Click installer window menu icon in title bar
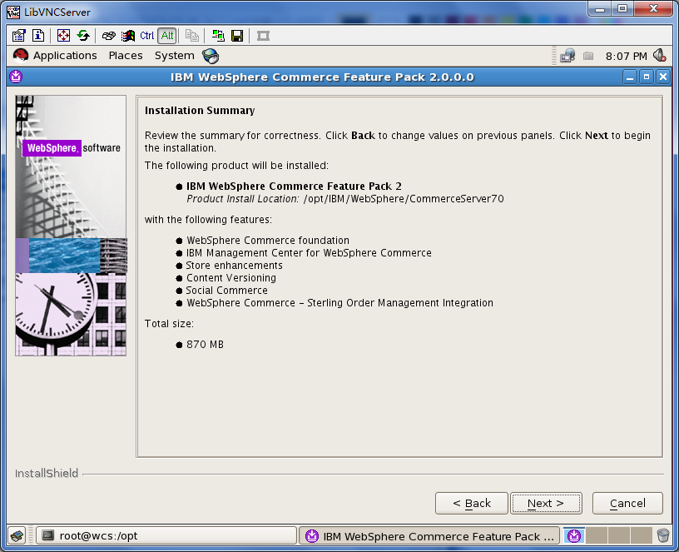679x552 pixels. pyautogui.click(x=16, y=77)
